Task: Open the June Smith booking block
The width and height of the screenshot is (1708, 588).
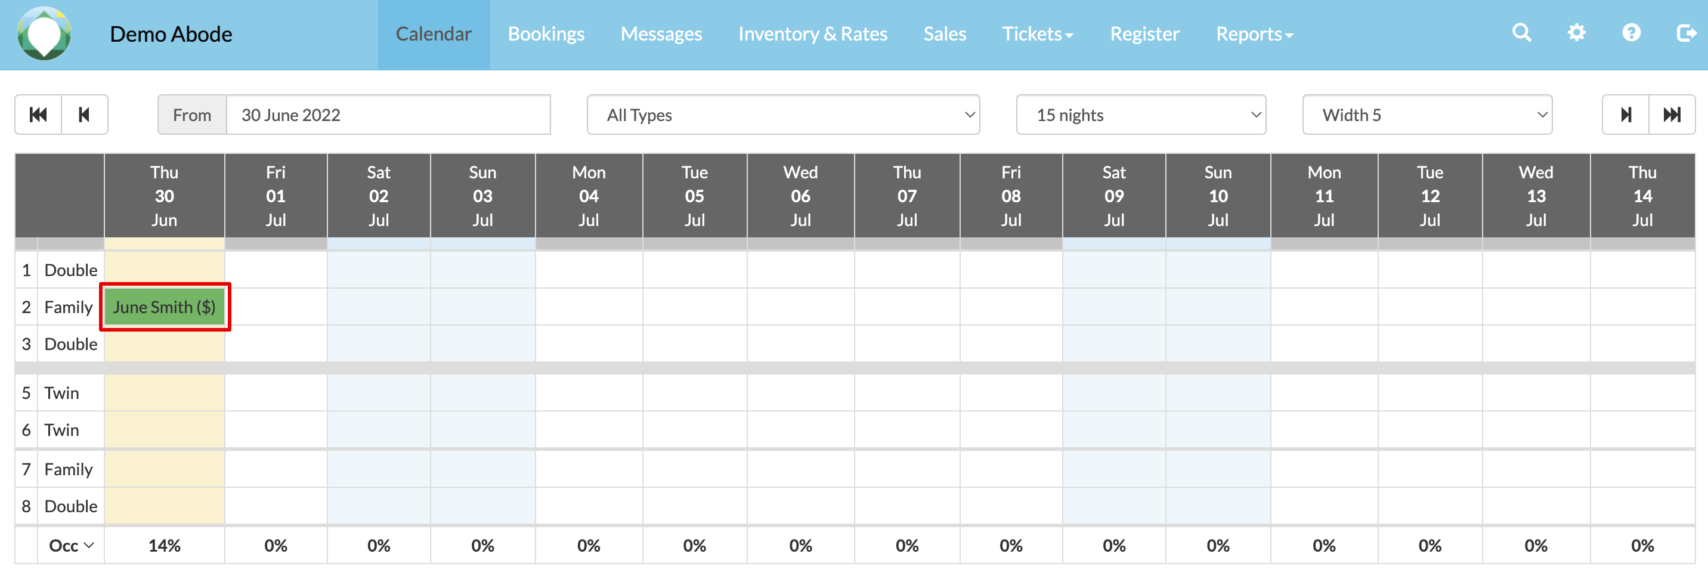Action: click(x=165, y=307)
